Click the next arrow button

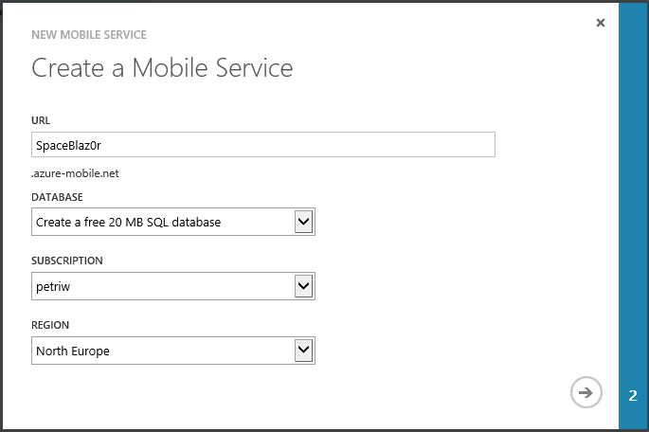(x=586, y=392)
